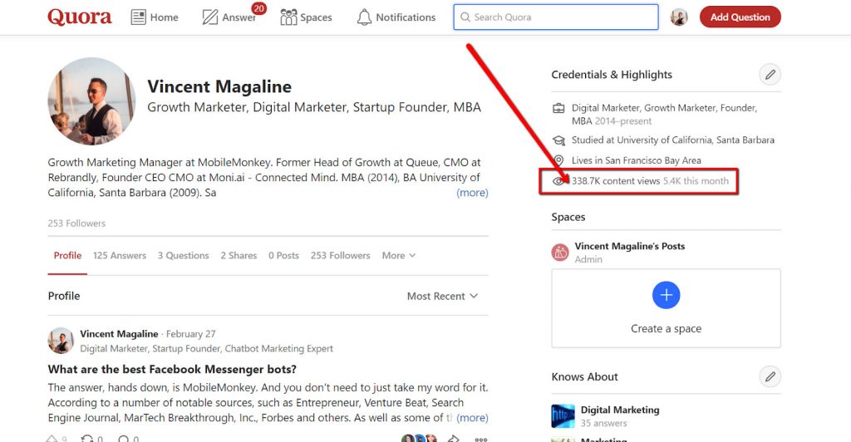
Task: Open the Answer pencil icon
Action: tap(210, 17)
